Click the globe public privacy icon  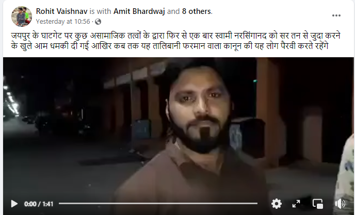(98, 22)
